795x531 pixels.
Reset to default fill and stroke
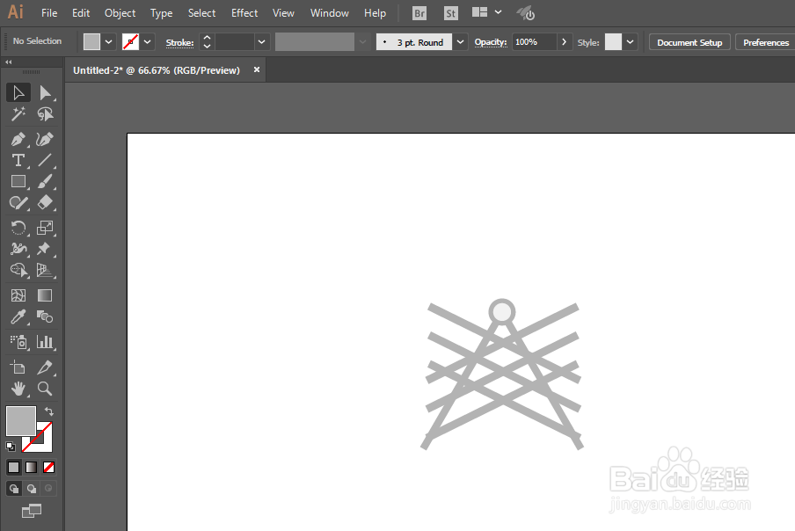[11, 447]
